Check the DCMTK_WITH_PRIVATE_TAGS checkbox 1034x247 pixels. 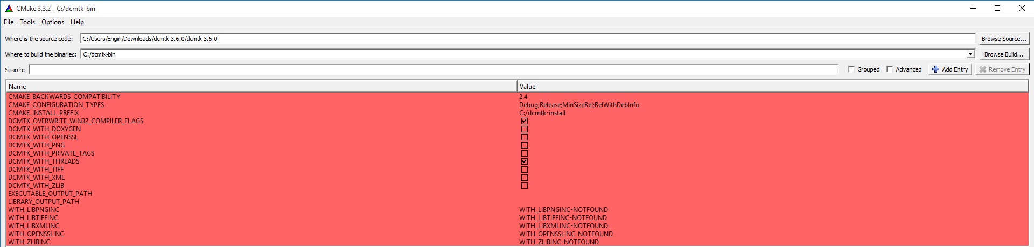pos(525,153)
